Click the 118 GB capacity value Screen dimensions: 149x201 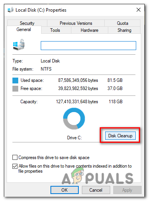[x=116, y=102]
